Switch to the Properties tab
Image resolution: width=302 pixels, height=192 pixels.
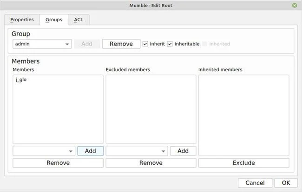coord(22,20)
